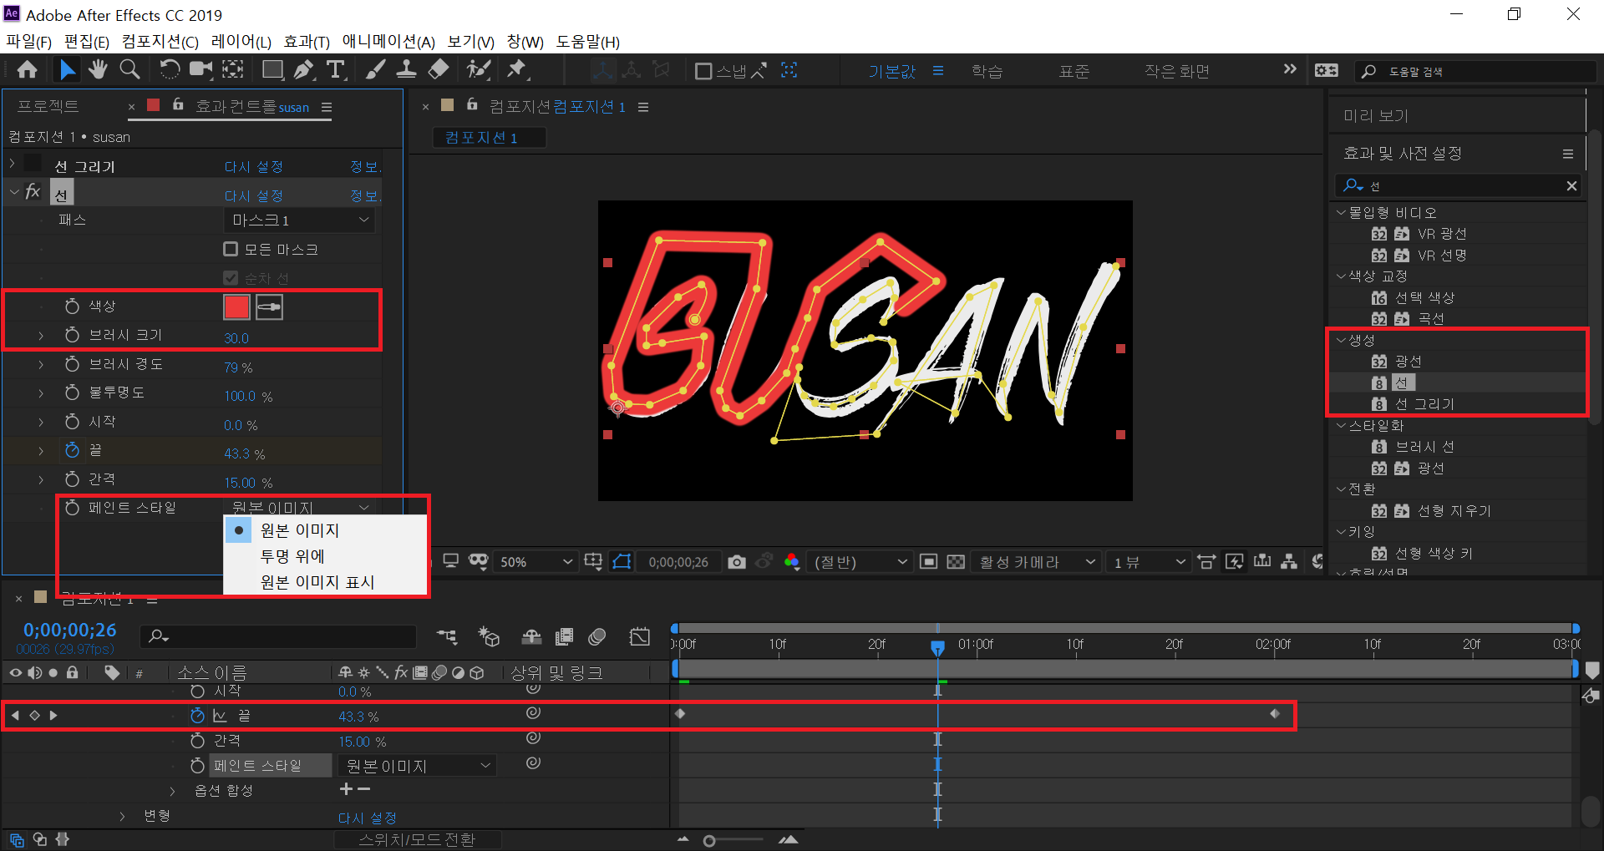Open the 패스 마스크 1 dropdown
The height and width of the screenshot is (851, 1604).
pos(300,220)
